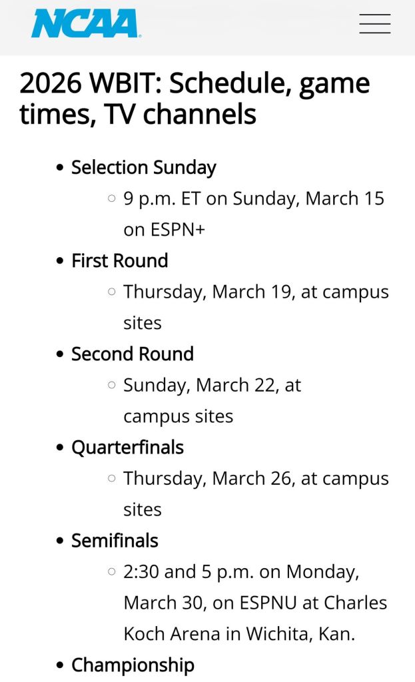Select the Quarterfinals heading
415x682 pixels.
coord(128,447)
